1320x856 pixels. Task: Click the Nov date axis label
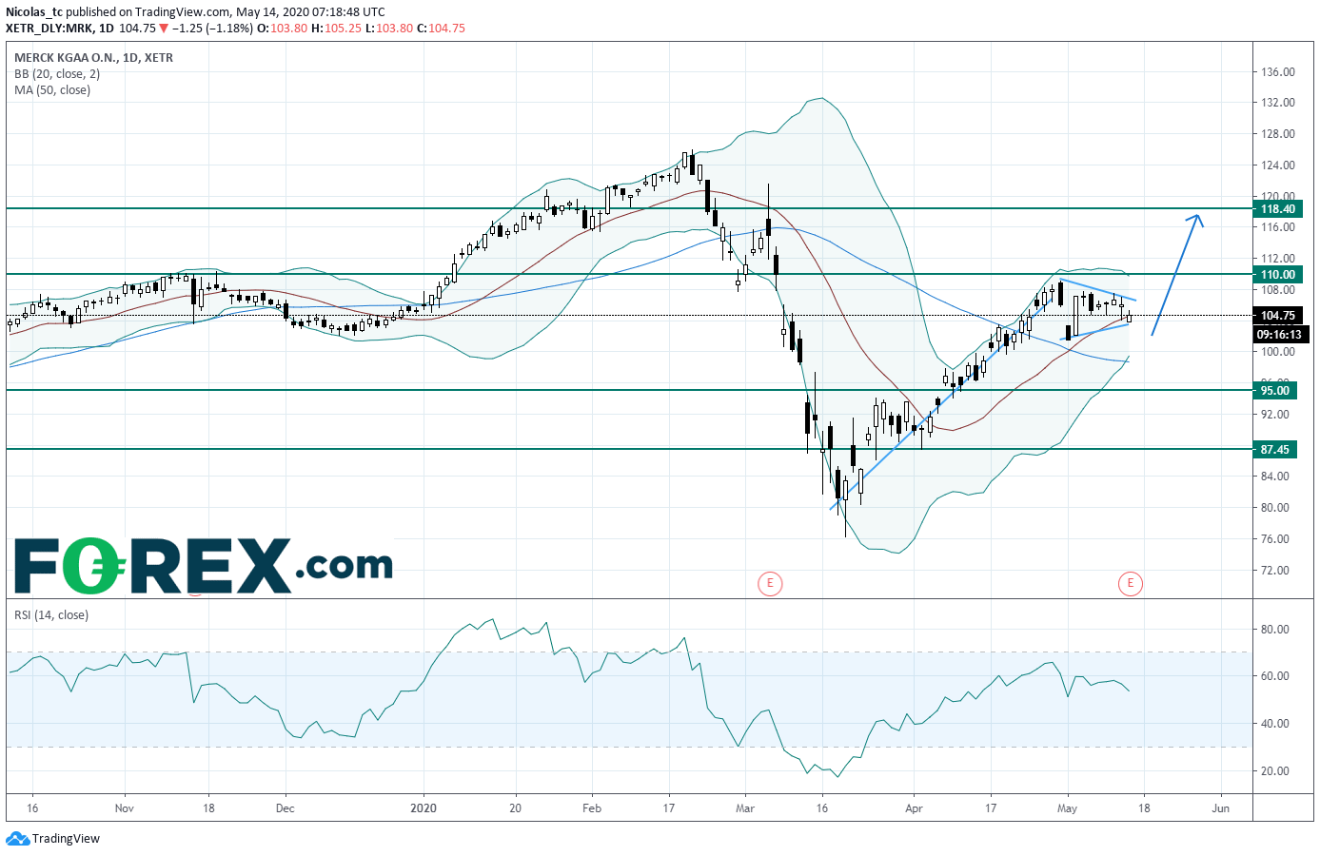pyautogui.click(x=124, y=808)
